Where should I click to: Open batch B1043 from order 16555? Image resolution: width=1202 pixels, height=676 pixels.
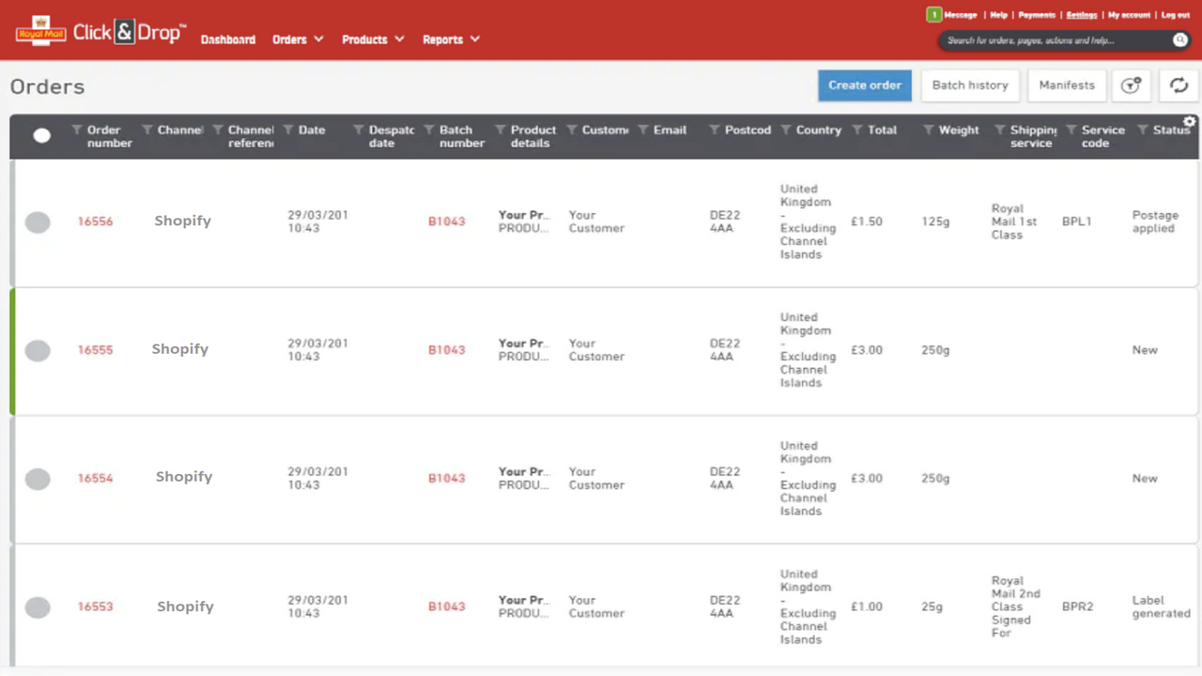pos(446,349)
